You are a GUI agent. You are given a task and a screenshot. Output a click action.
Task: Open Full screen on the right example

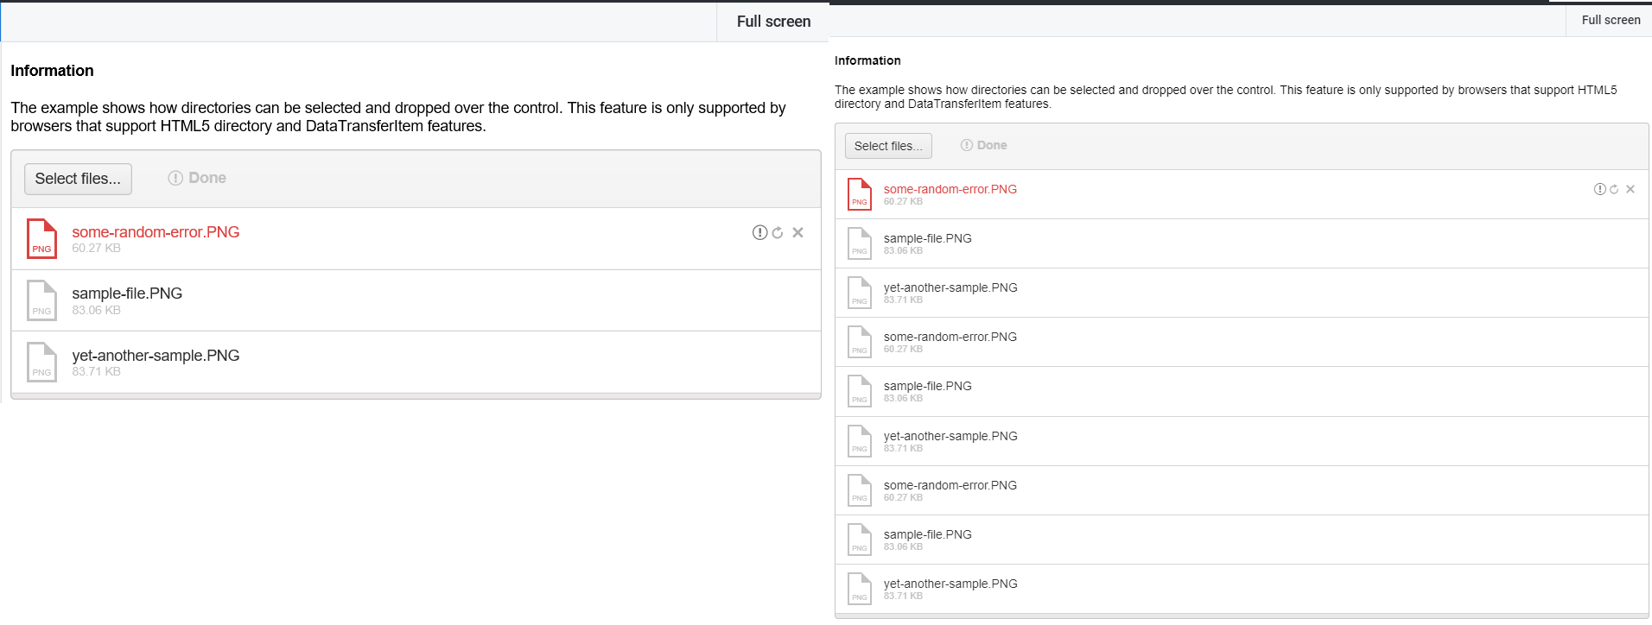pyautogui.click(x=1611, y=20)
